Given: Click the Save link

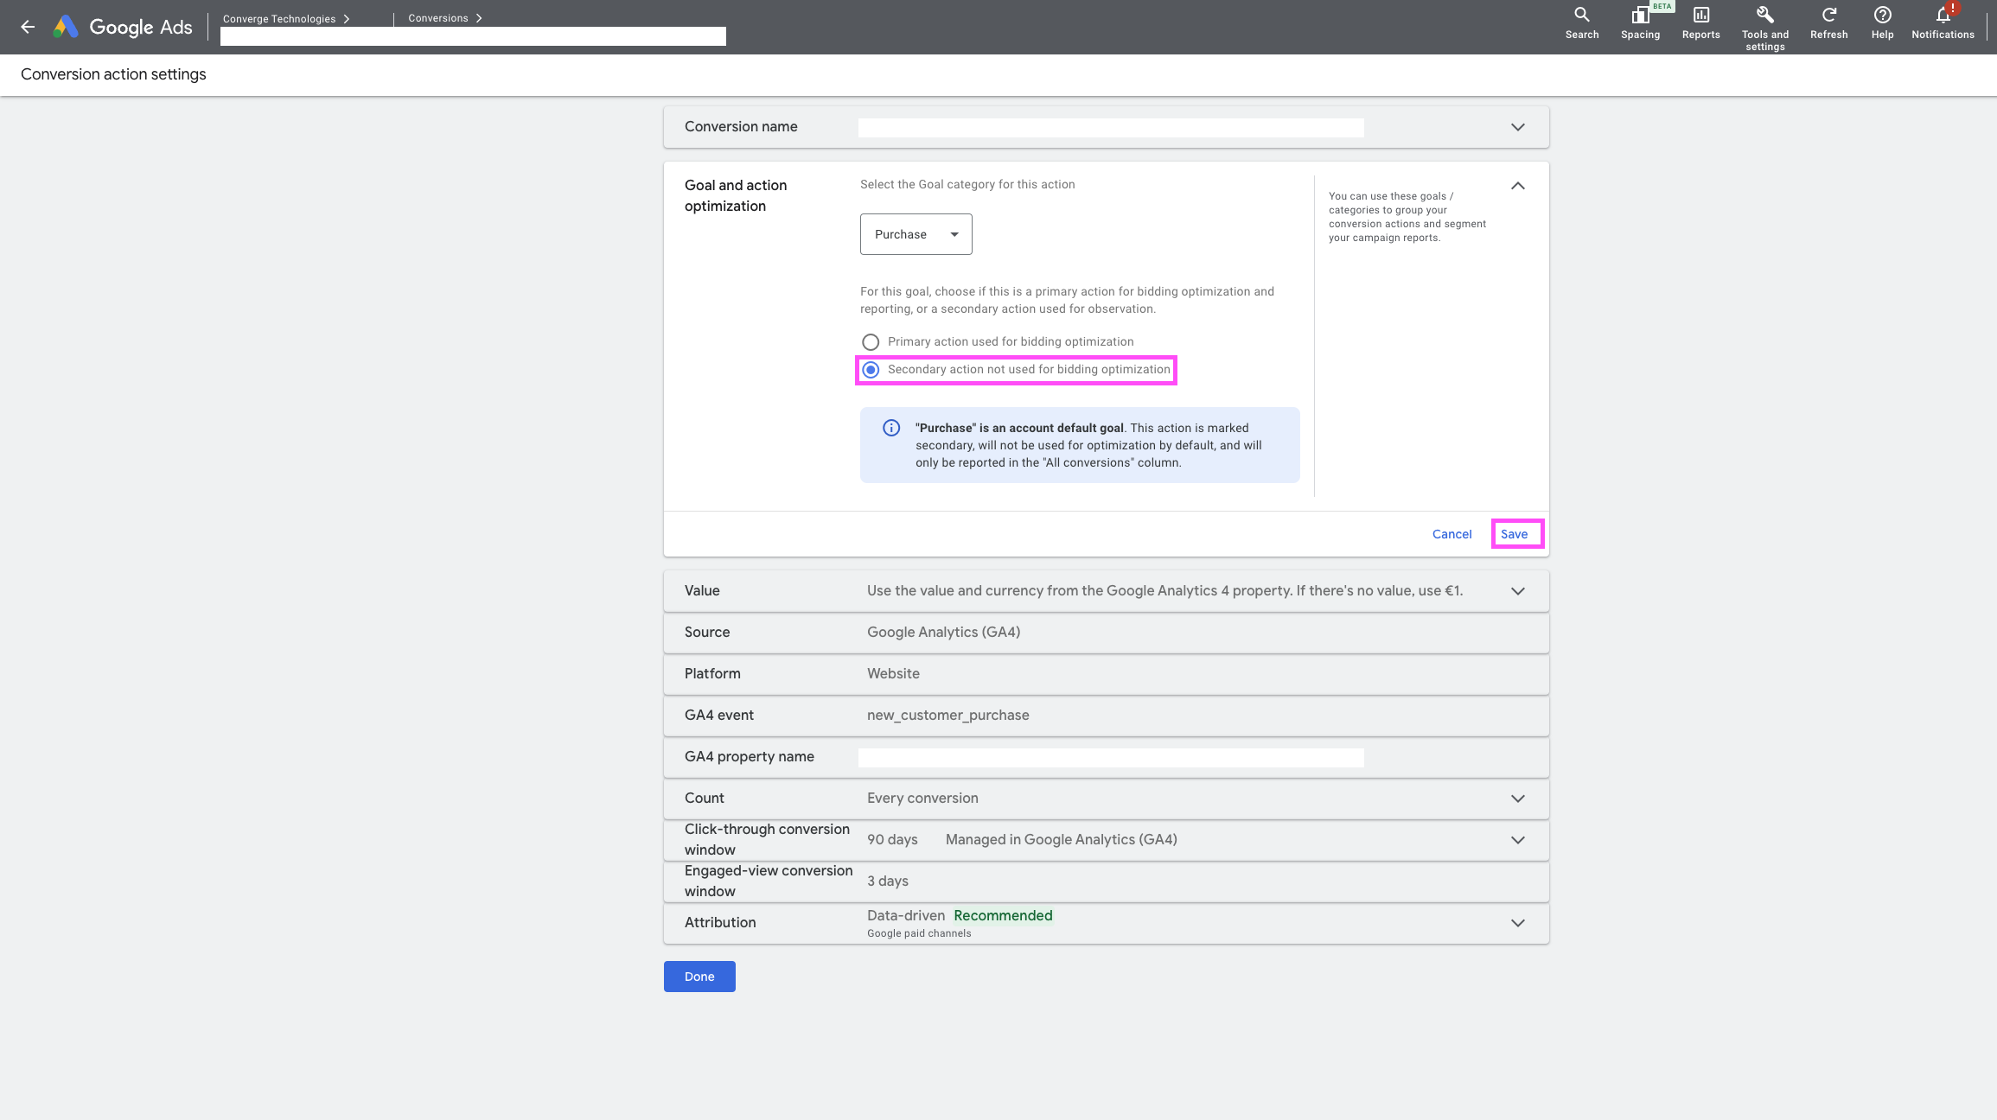Looking at the screenshot, I should tap(1514, 534).
